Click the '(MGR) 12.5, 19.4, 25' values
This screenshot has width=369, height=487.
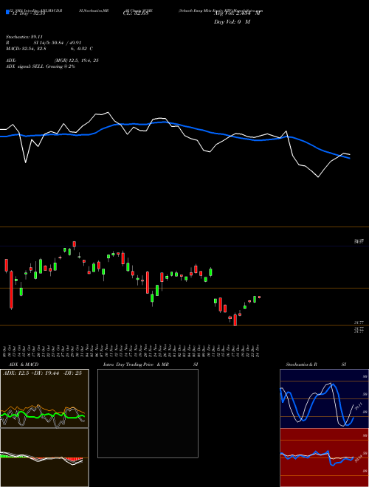tap(77, 61)
